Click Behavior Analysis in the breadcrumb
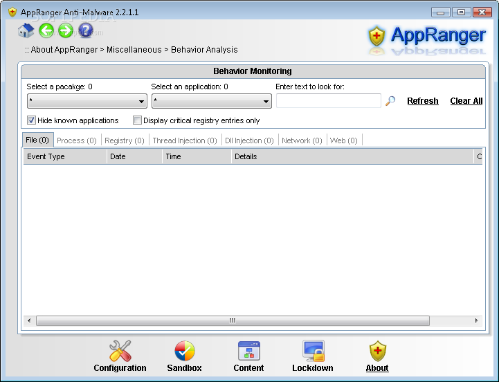The height and width of the screenshot is (382, 499). coord(204,50)
